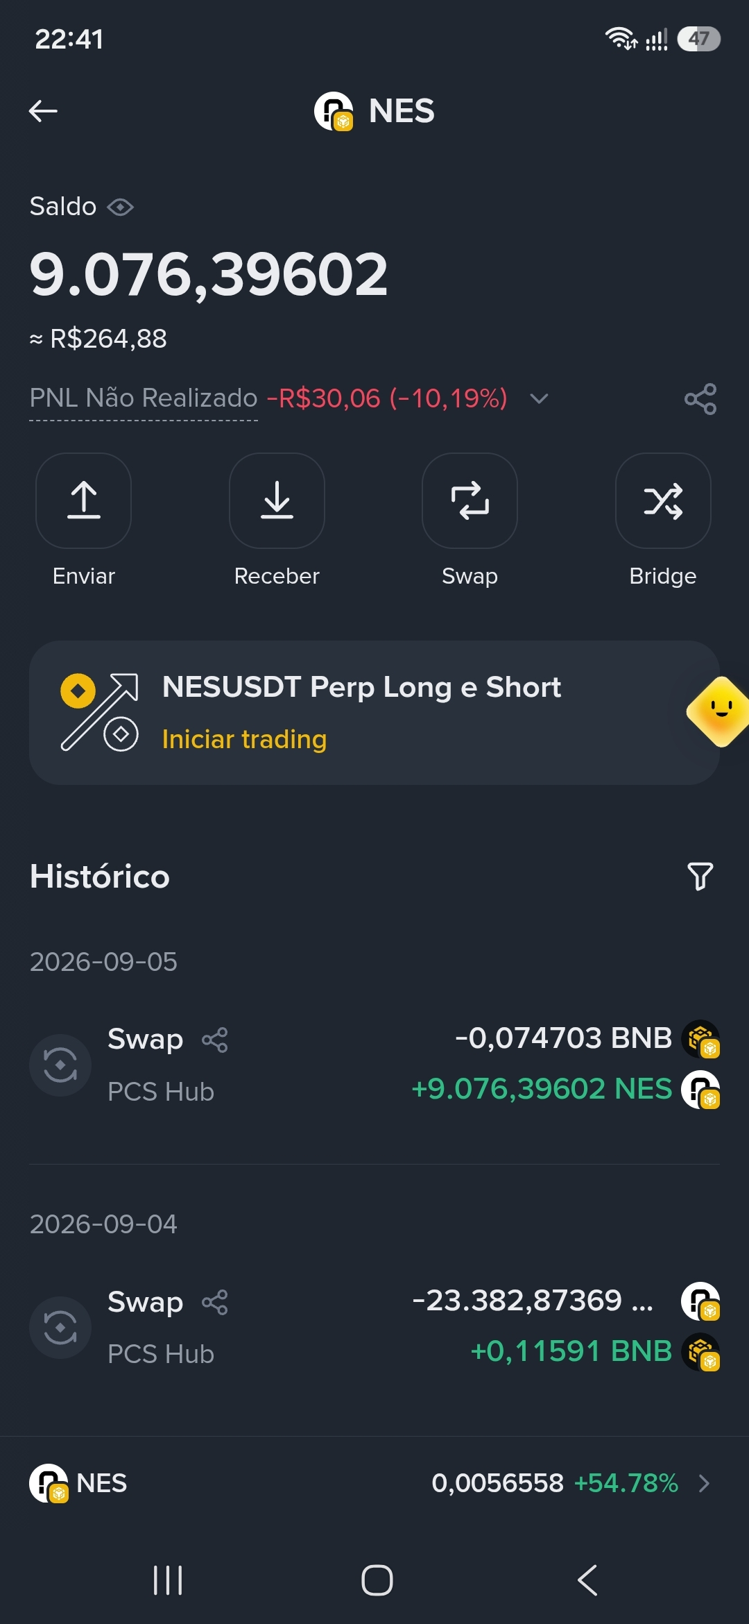
Task: Open recent apps from the navigation bar
Action: click(x=168, y=1580)
